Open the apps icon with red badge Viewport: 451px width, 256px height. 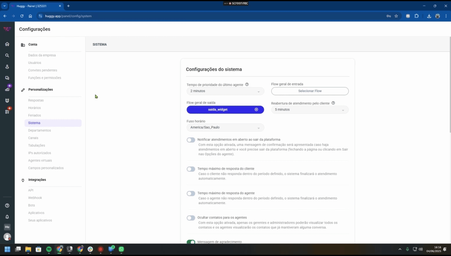tap(7, 111)
